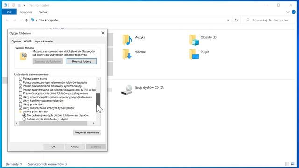Close the Opcje folderów dialog
The image size is (299, 168).
click(x=103, y=33)
